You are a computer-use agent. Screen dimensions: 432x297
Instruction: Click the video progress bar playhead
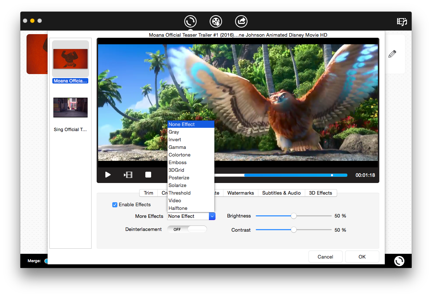click(x=332, y=175)
